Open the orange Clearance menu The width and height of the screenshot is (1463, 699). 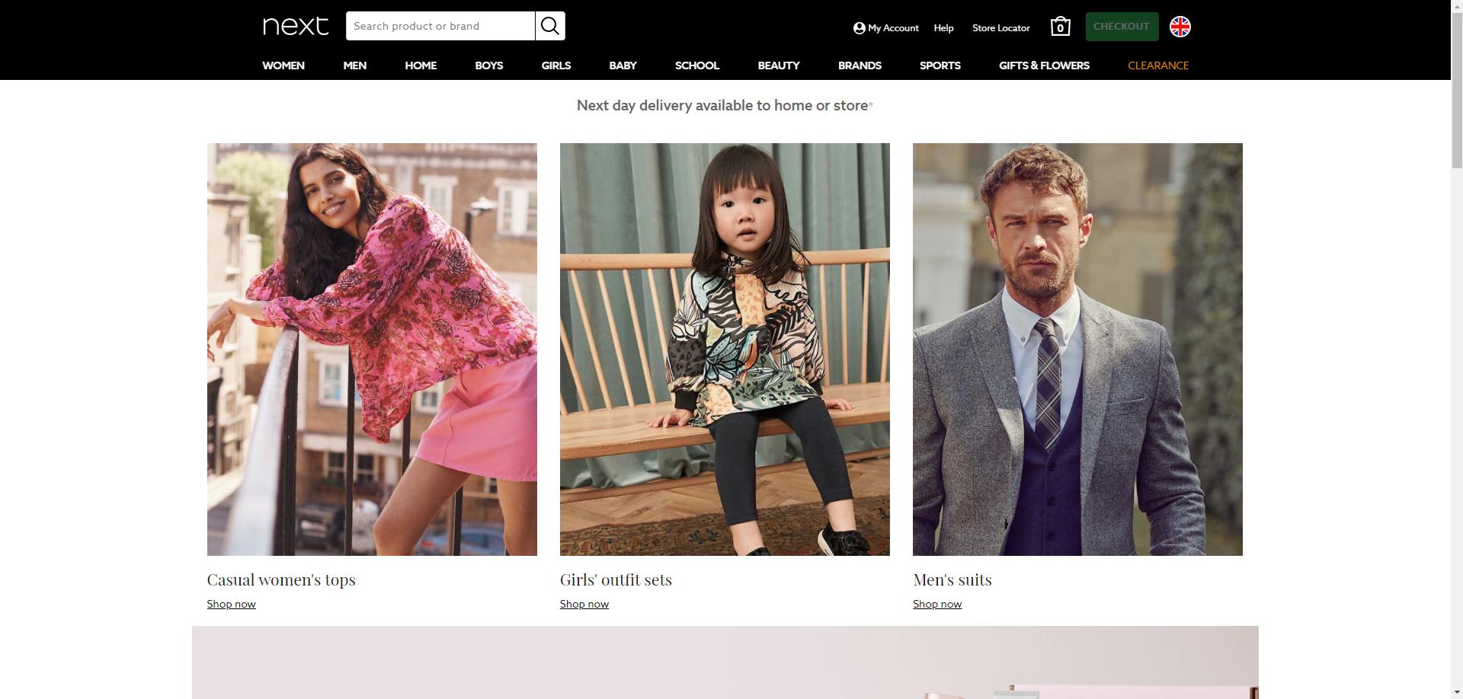[1157, 65]
